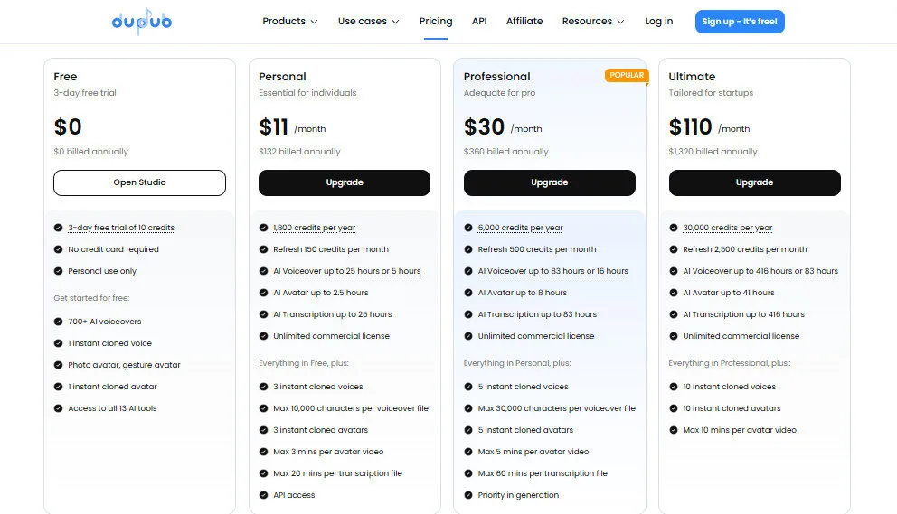Click checkmark icon beside 'Priority in generation'
The image size is (897, 514).
click(468, 495)
